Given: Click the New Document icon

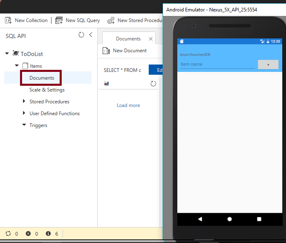Looking at the screenshot, I should tap(106, 51).
